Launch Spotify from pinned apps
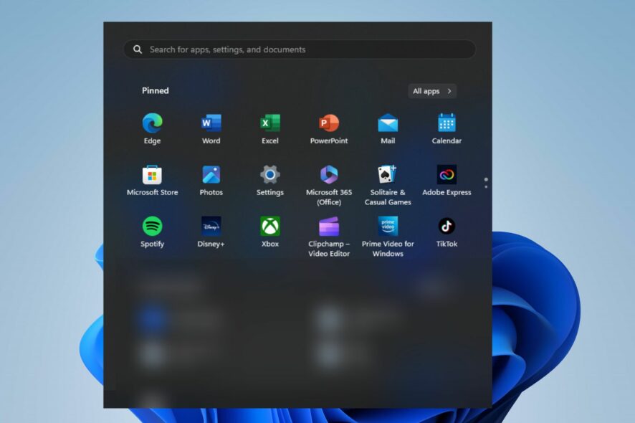This screenshot has height=423, width=635. 152,232
